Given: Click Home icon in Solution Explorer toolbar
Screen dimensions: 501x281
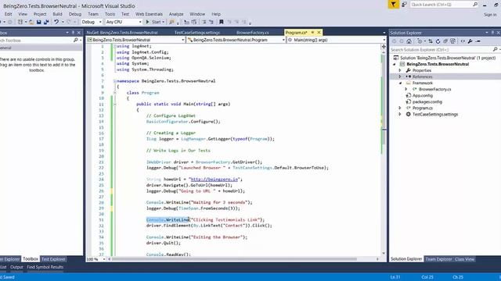Looking at the screenshot, I should pyautogui.click(x=409, y=41).
